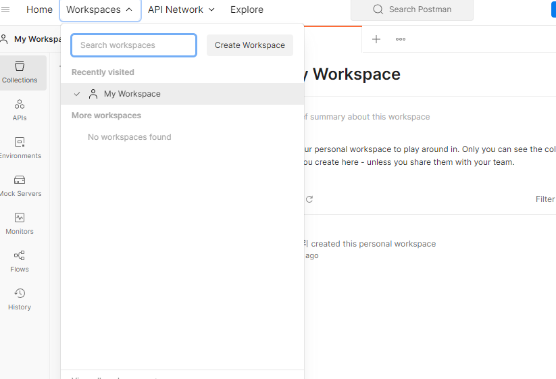
Task: Click the magnifier icon in Search Postman
Action: tap(378, 9)
